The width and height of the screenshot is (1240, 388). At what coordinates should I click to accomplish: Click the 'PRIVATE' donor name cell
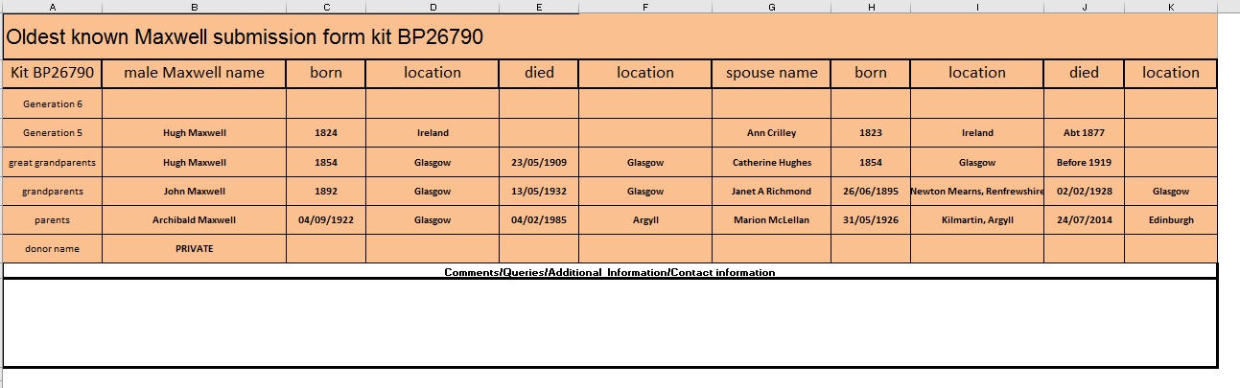(194, 248)
